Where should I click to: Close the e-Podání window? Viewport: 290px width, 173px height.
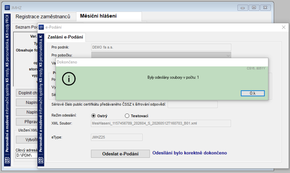[x=283, y=28]
